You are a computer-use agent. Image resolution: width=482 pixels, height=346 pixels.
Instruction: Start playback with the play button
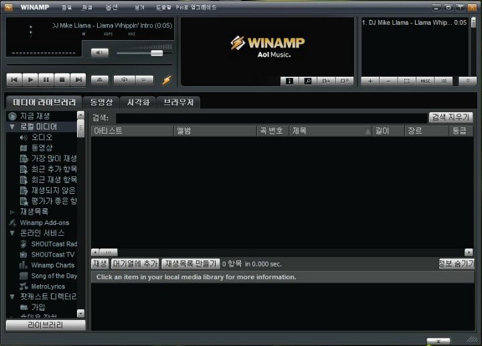[30, 79]
